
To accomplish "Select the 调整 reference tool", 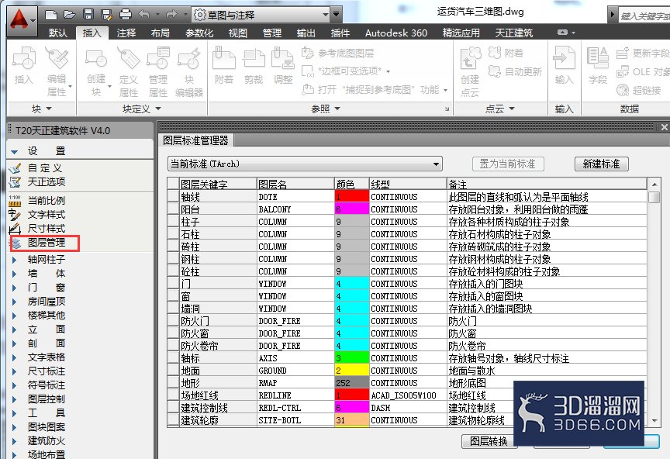I will 283,66.
